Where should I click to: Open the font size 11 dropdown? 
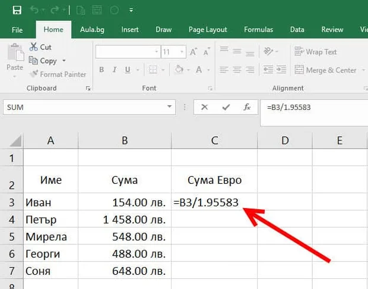182,52
